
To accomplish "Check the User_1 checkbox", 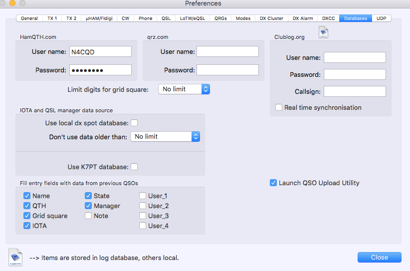I will click(x=143, y=196).
